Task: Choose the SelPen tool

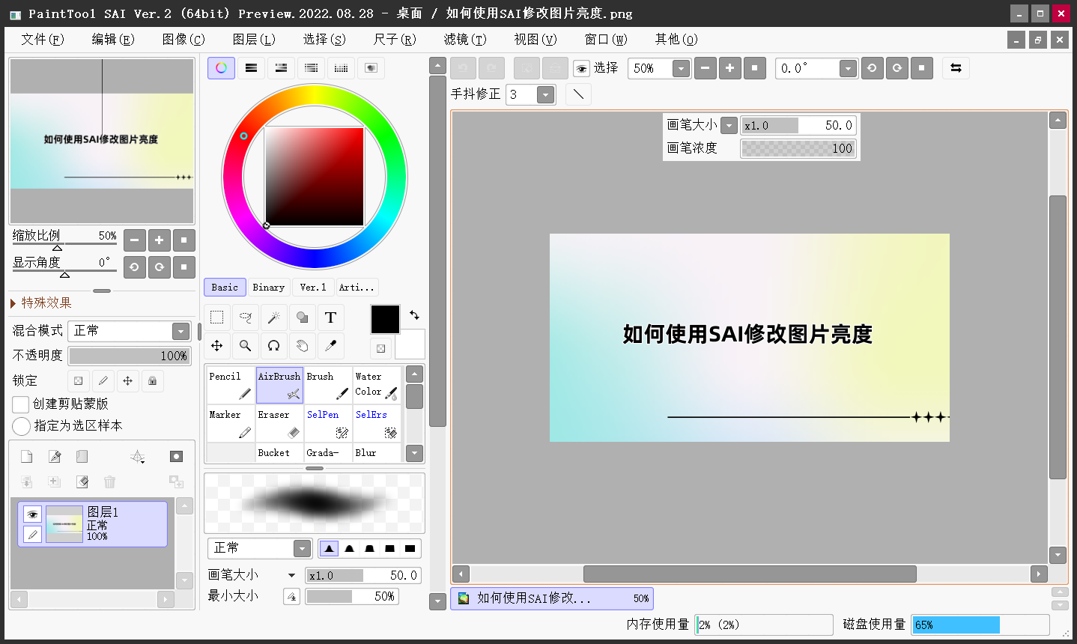Action: (328, 423)
